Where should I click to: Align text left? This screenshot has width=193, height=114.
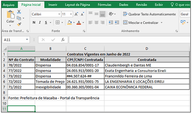90,22
